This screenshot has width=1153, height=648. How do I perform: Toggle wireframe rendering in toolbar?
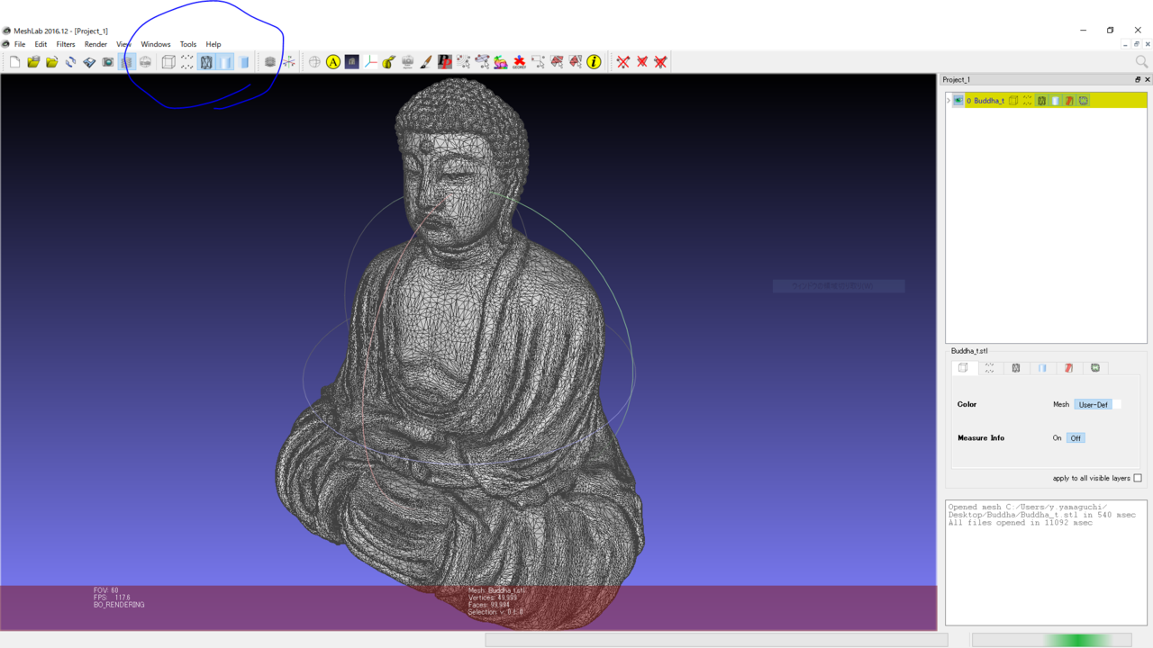206,62
